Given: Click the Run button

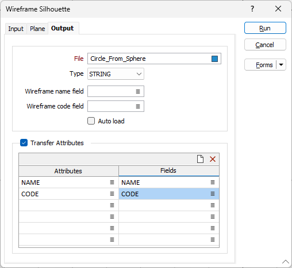Looking at the screenshot, I should [265, 28].
